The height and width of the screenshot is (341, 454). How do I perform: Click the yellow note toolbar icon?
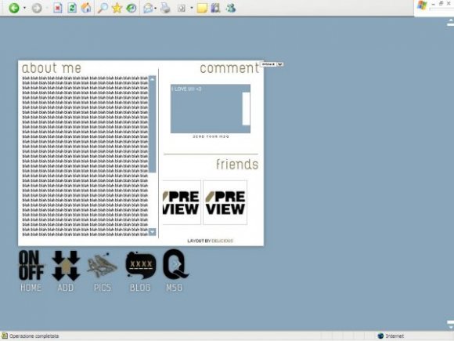(x=202, y=8)
